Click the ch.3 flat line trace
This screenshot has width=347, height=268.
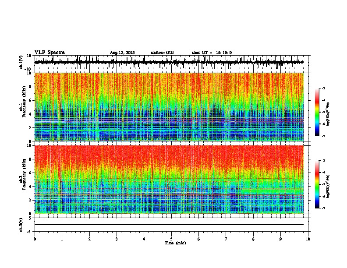pos(169,225)
